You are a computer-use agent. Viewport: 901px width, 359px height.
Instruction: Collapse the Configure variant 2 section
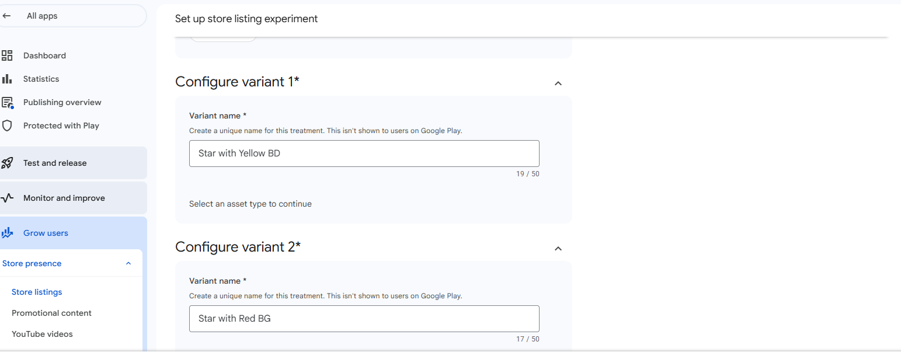(558, 249)
